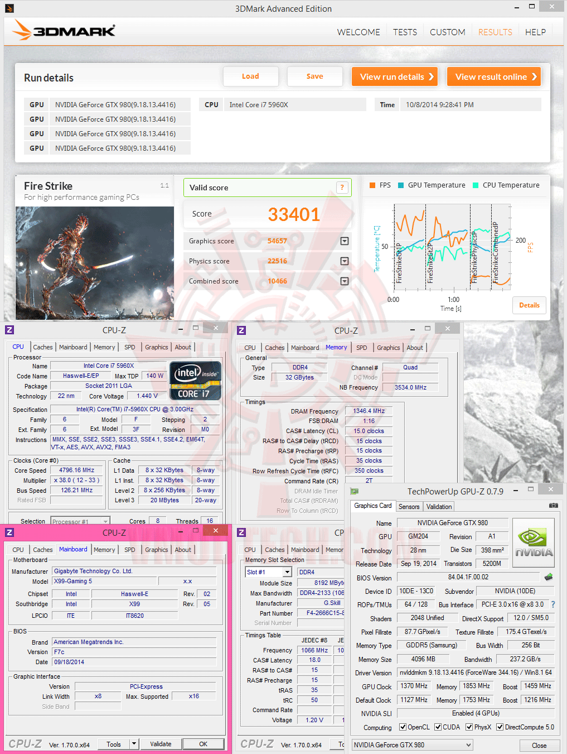Screen dimensions: 567x754
Task: Open the Slot #1 memory slot dropdown
Action: 288,572
